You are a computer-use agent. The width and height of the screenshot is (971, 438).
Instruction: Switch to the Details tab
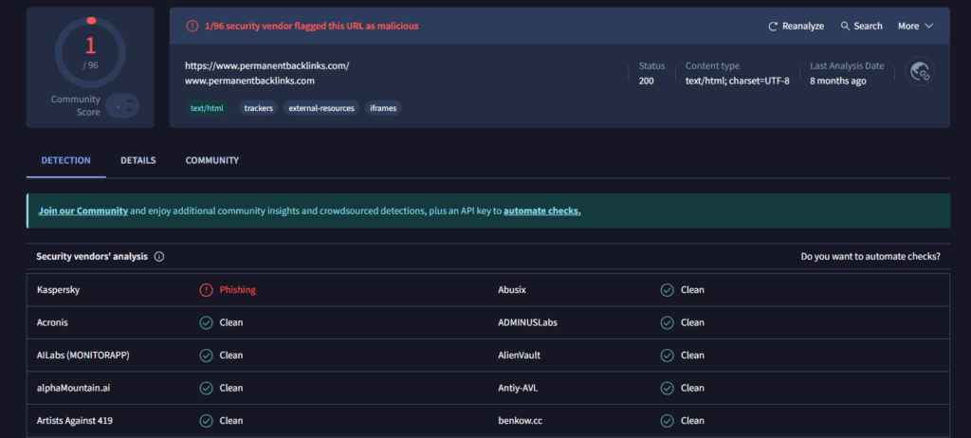click(x=137, y=161)
